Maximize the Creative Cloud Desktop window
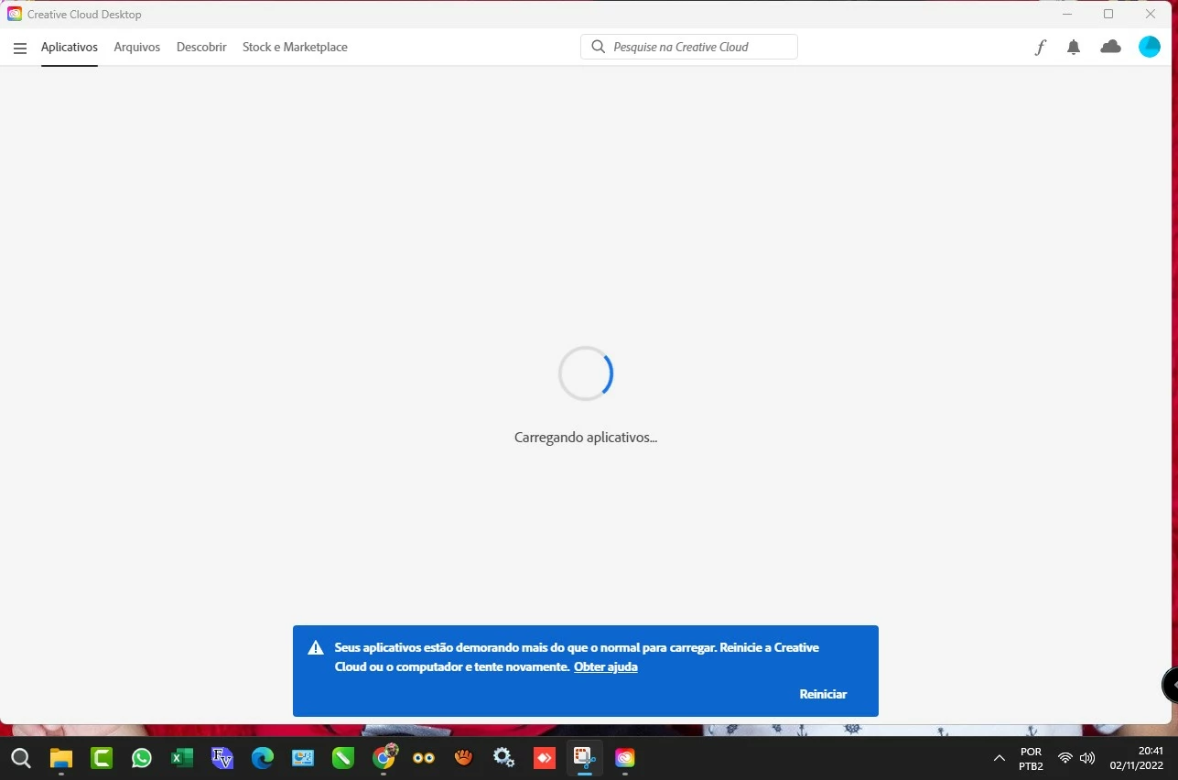 [x=1108, y=15]
